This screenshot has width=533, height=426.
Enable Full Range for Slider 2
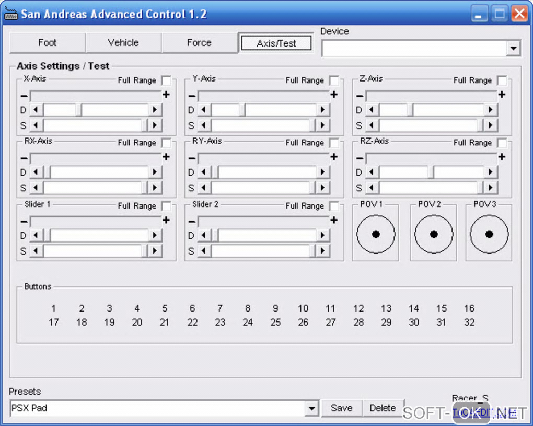334,206
